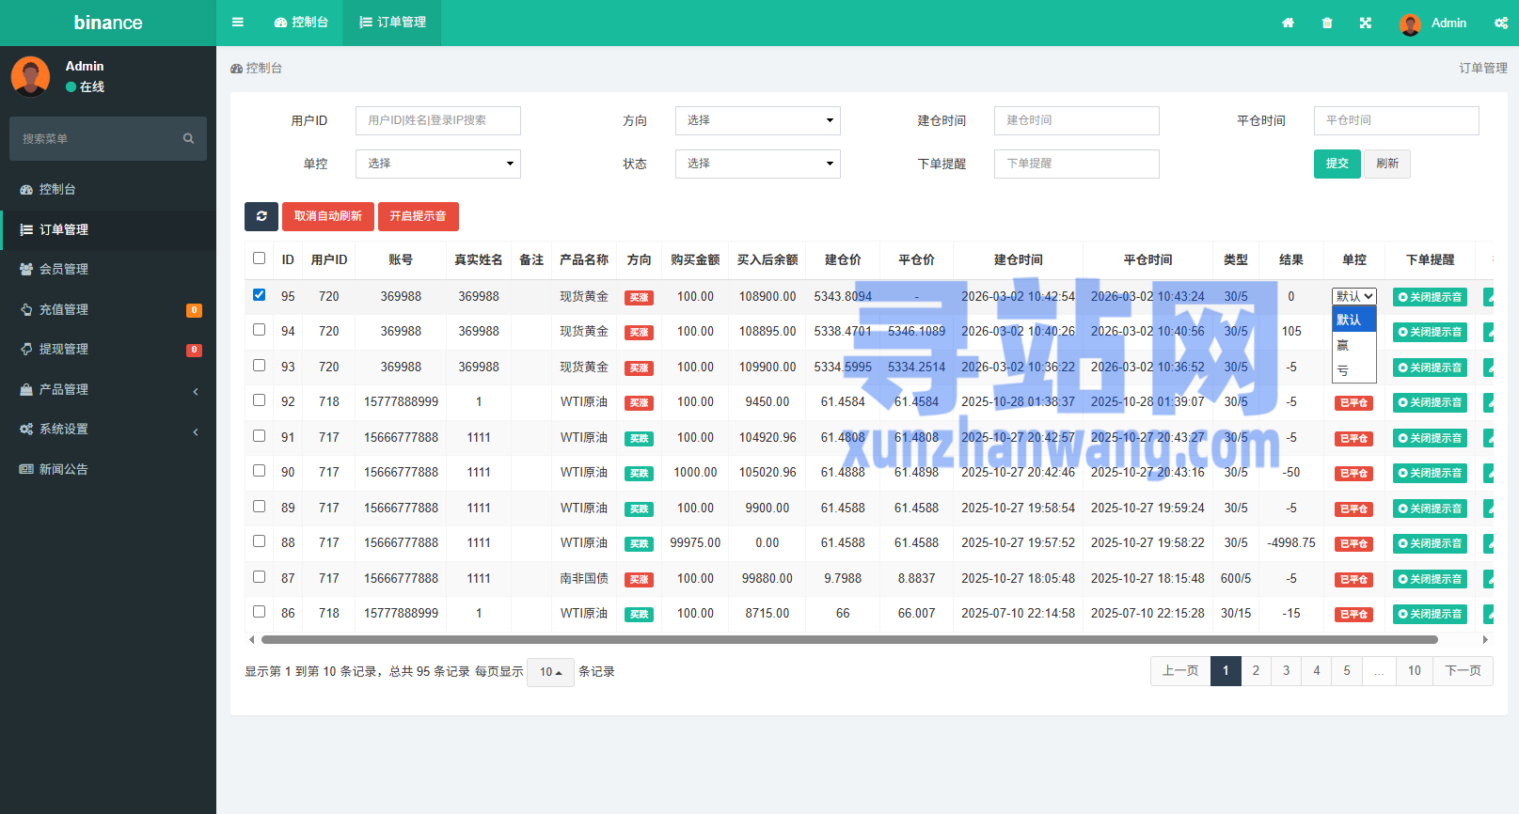Click the hamburger menu toggle icon
This screenshot has height=814, width=1519.
(x=238, y=23)
